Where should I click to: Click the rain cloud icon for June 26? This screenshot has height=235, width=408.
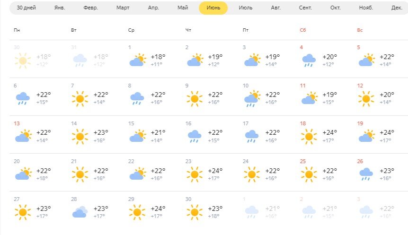(x=366, y=174)
